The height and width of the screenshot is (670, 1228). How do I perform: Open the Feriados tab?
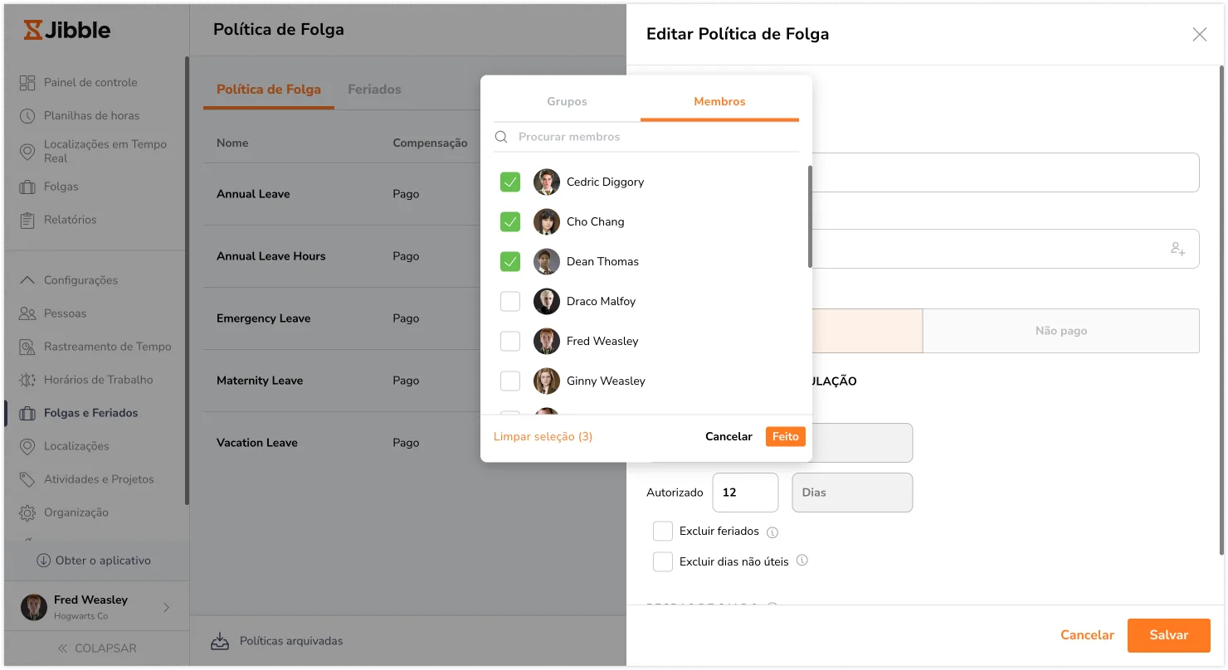[x=374, y=90]
